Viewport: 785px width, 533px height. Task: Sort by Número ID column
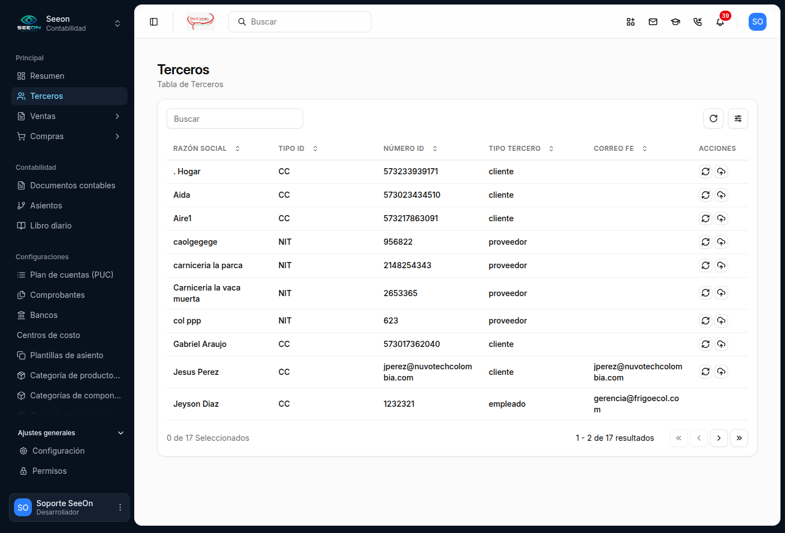pos(410,149)
